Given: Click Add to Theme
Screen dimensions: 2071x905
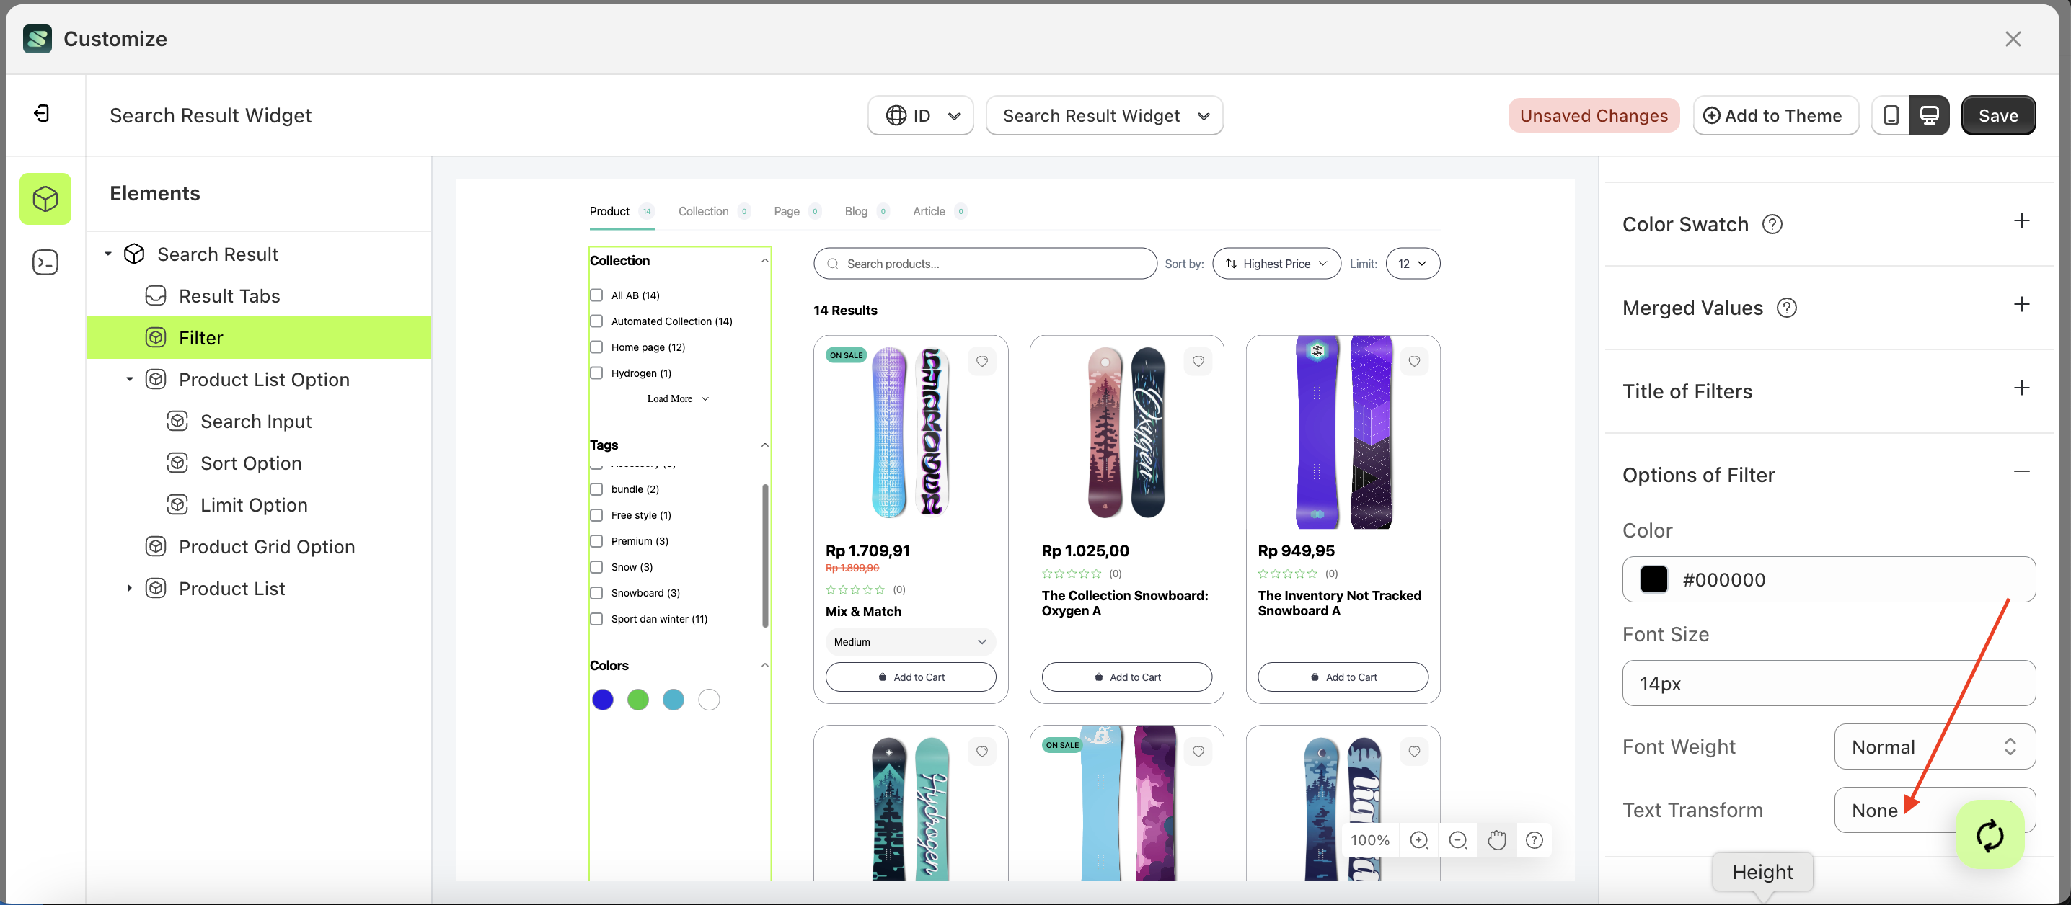Looking at the screenshot, I should coord(1776,115).
